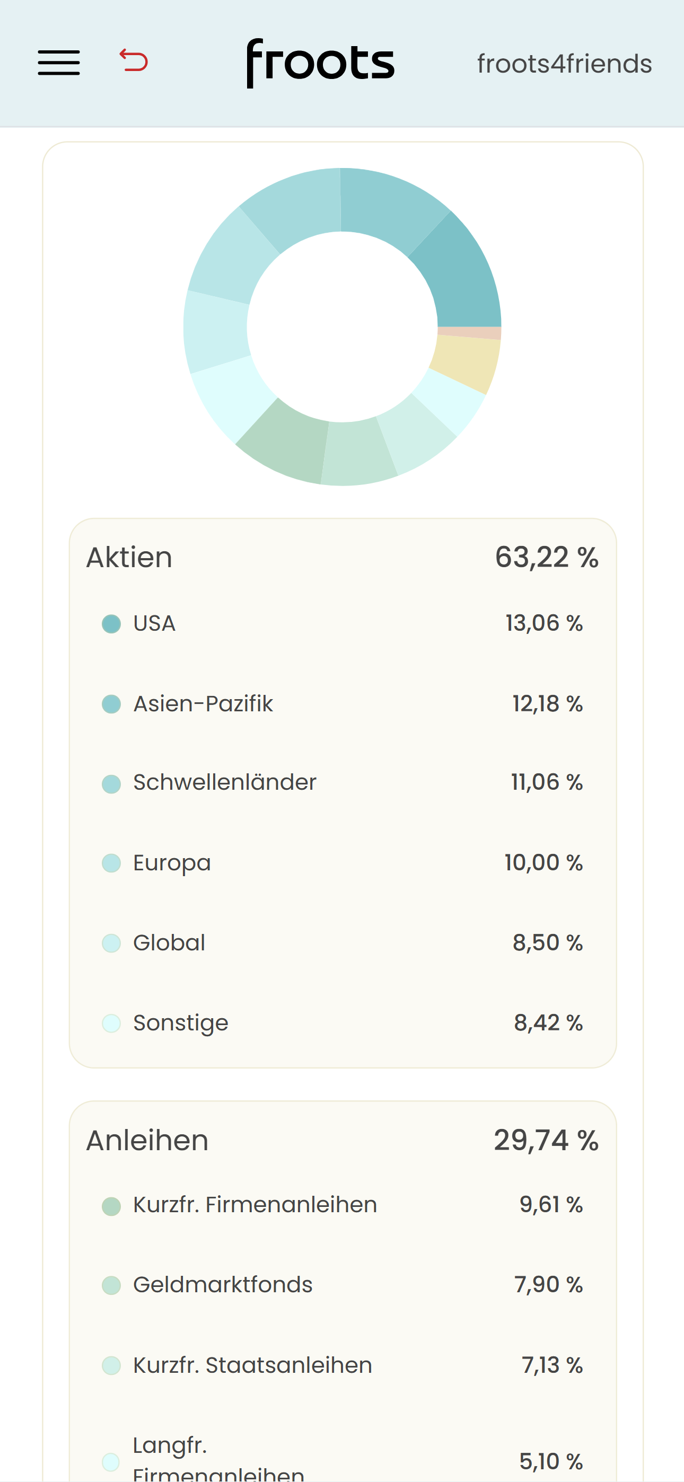
Task: Expand the Sonstige entry under Aktien
Action: [342, 1023]
